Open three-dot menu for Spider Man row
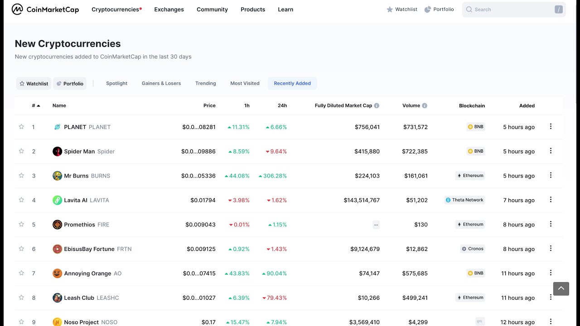Screen dimensions: 580x326 click(551, 151)
